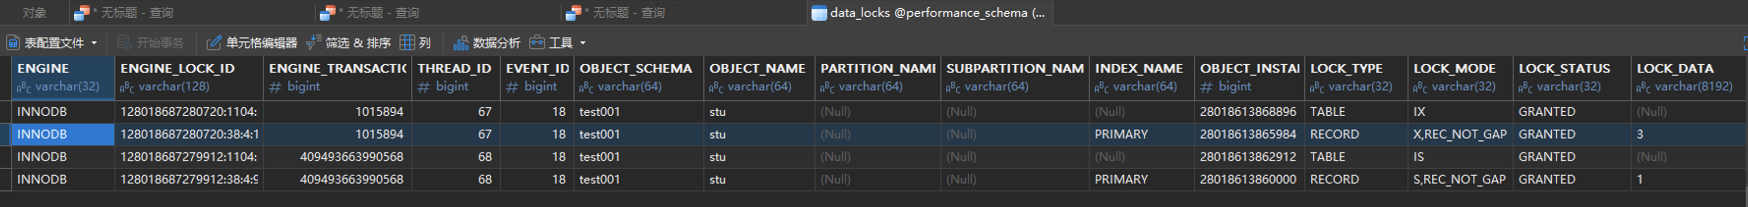Click the 工具 toolbox icon
Viewport: 1748px width, 207px height.
(x=537, y=43)
